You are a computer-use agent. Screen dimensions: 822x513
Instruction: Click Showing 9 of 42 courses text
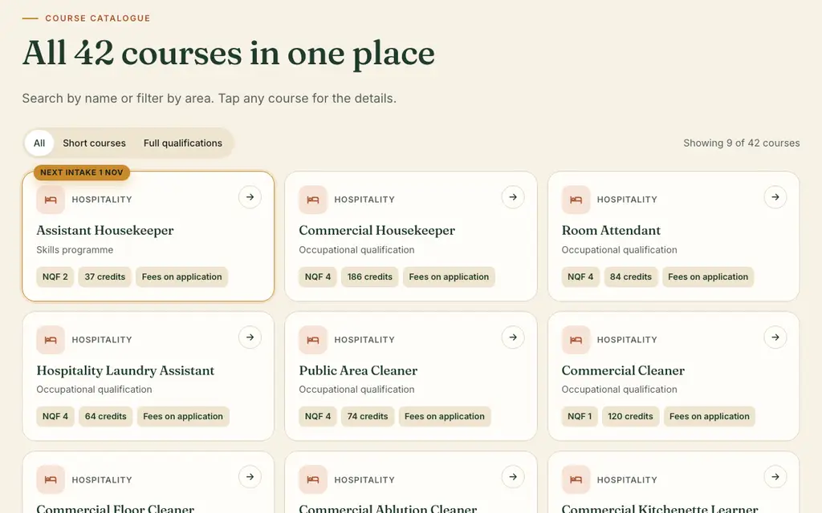pyautogui.click(x=741, y=143)
